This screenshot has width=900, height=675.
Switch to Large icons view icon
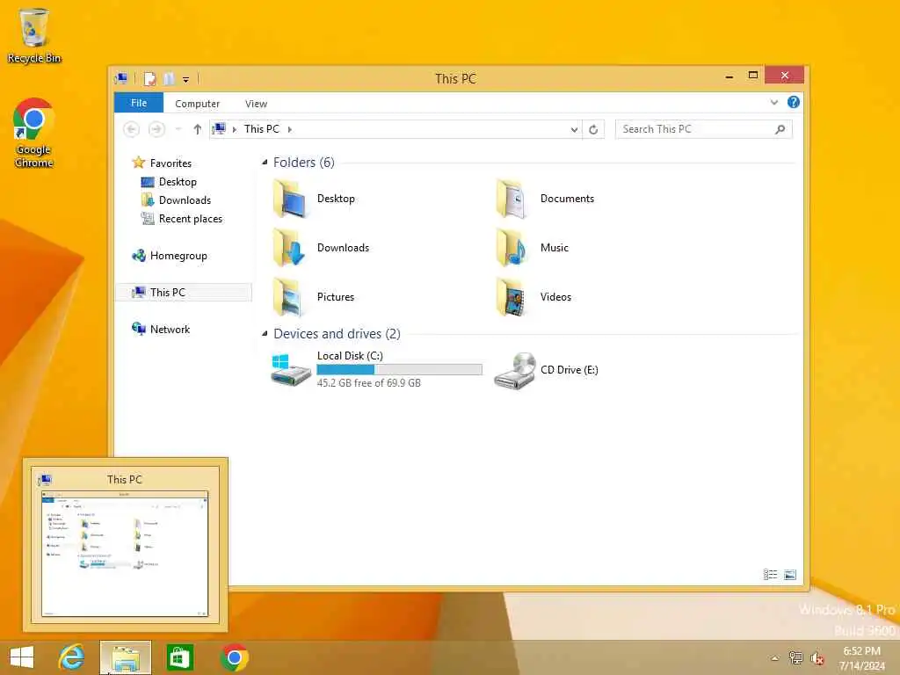(x=790, y=575)
